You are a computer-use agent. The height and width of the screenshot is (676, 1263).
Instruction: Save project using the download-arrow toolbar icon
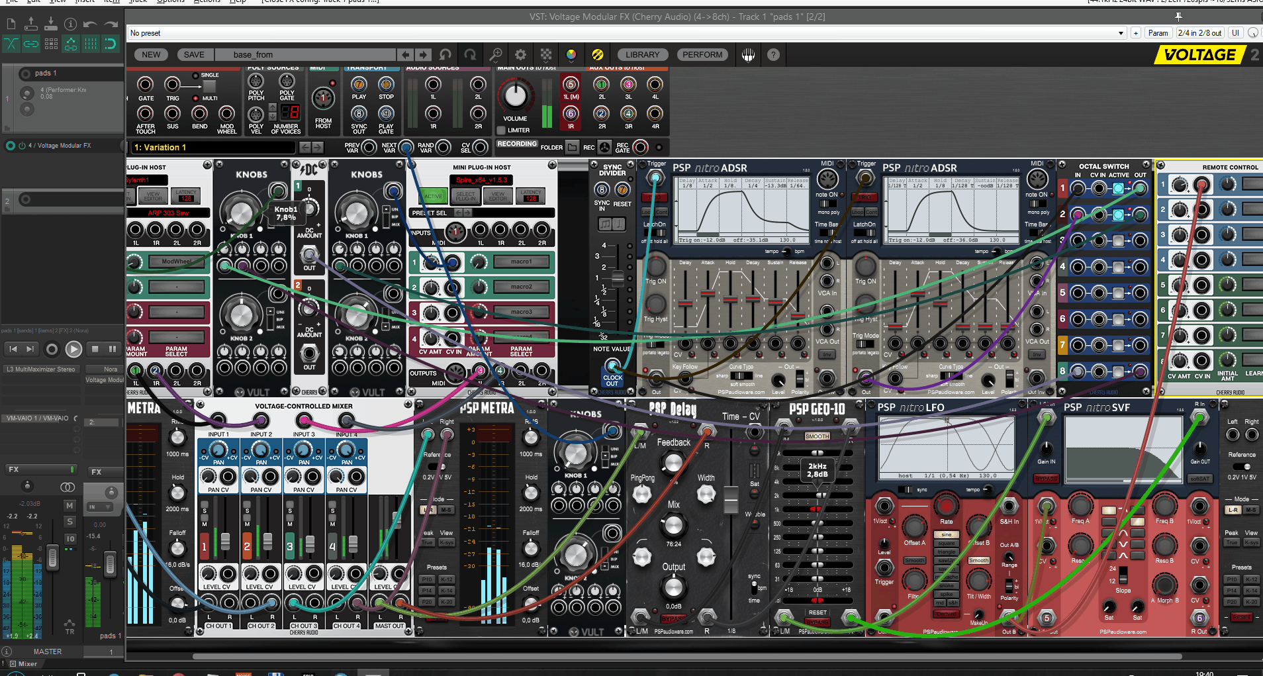(x=50, y=24)
